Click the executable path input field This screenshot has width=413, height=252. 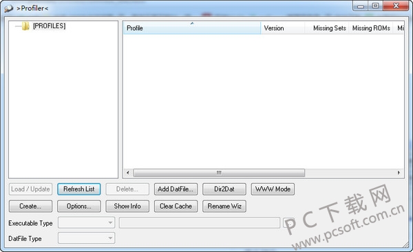pos(200,223)
